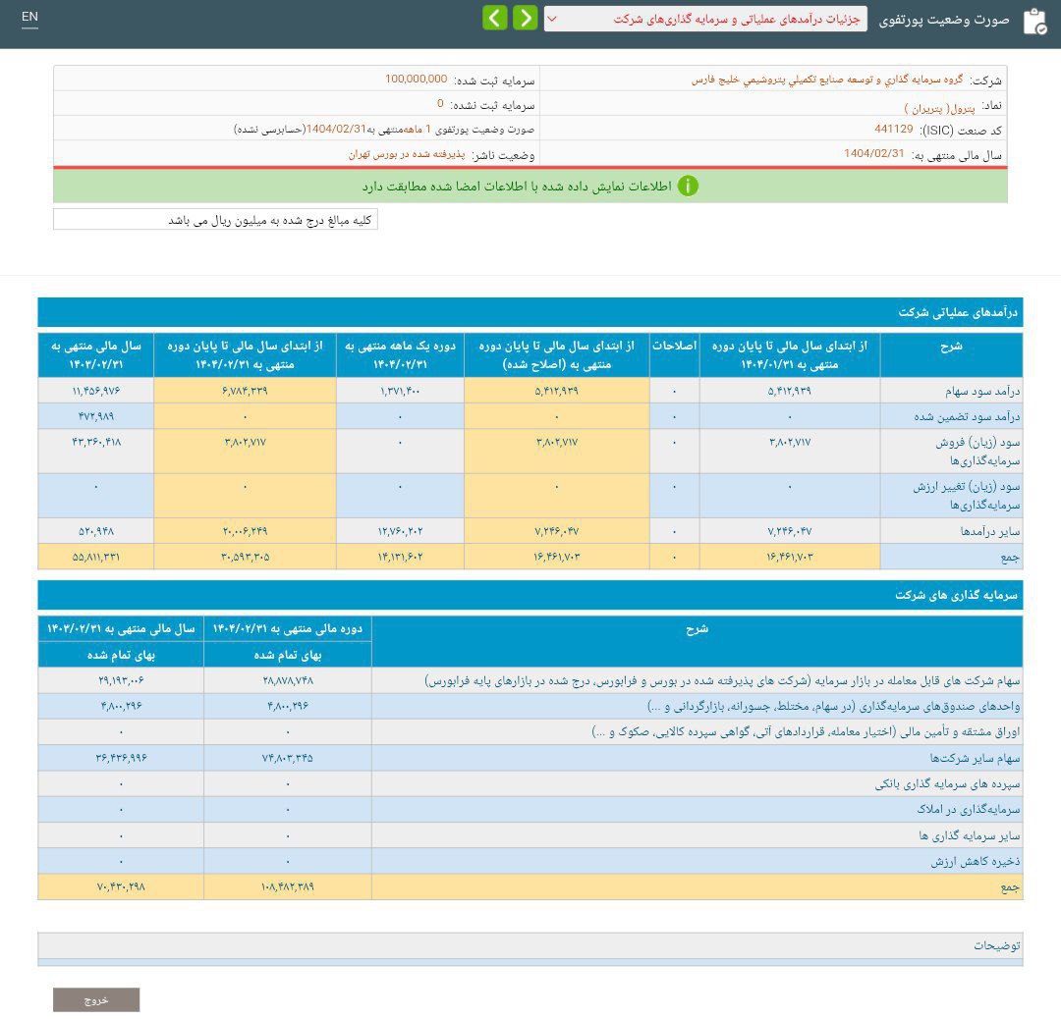Click the total value ۱۴,۱۳۱,۶۰۲

(x=400, y=558)
